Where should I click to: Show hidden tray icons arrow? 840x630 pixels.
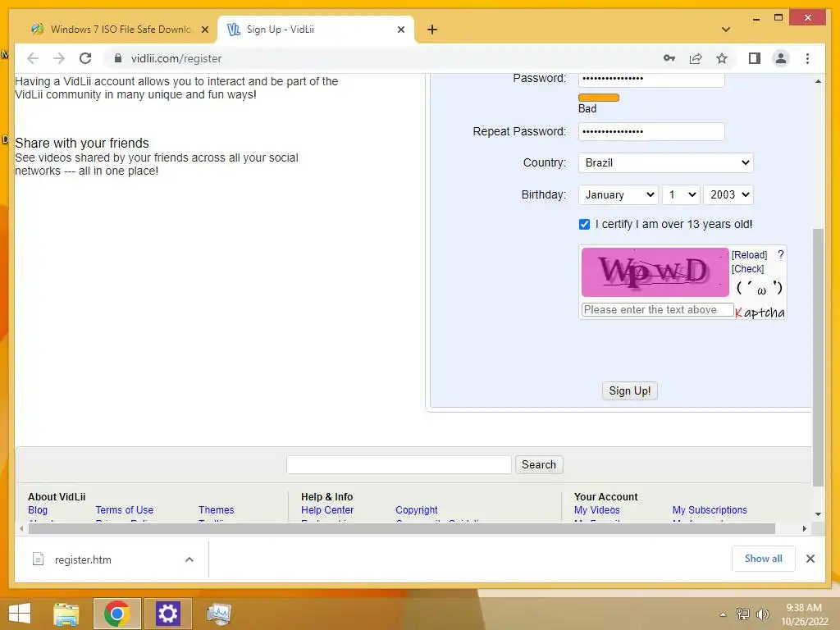tap(723, 614)
